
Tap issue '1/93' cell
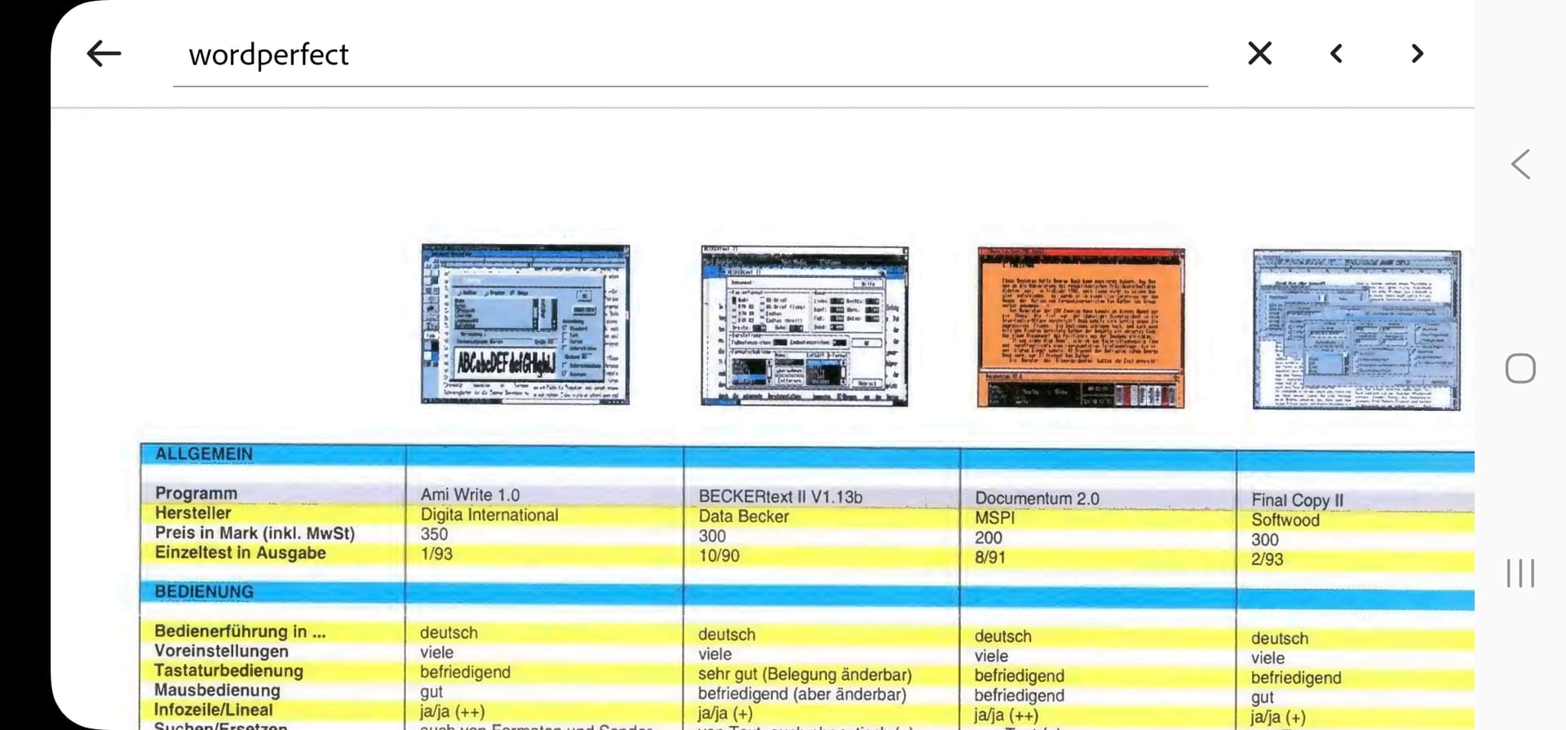coord(436,554)
